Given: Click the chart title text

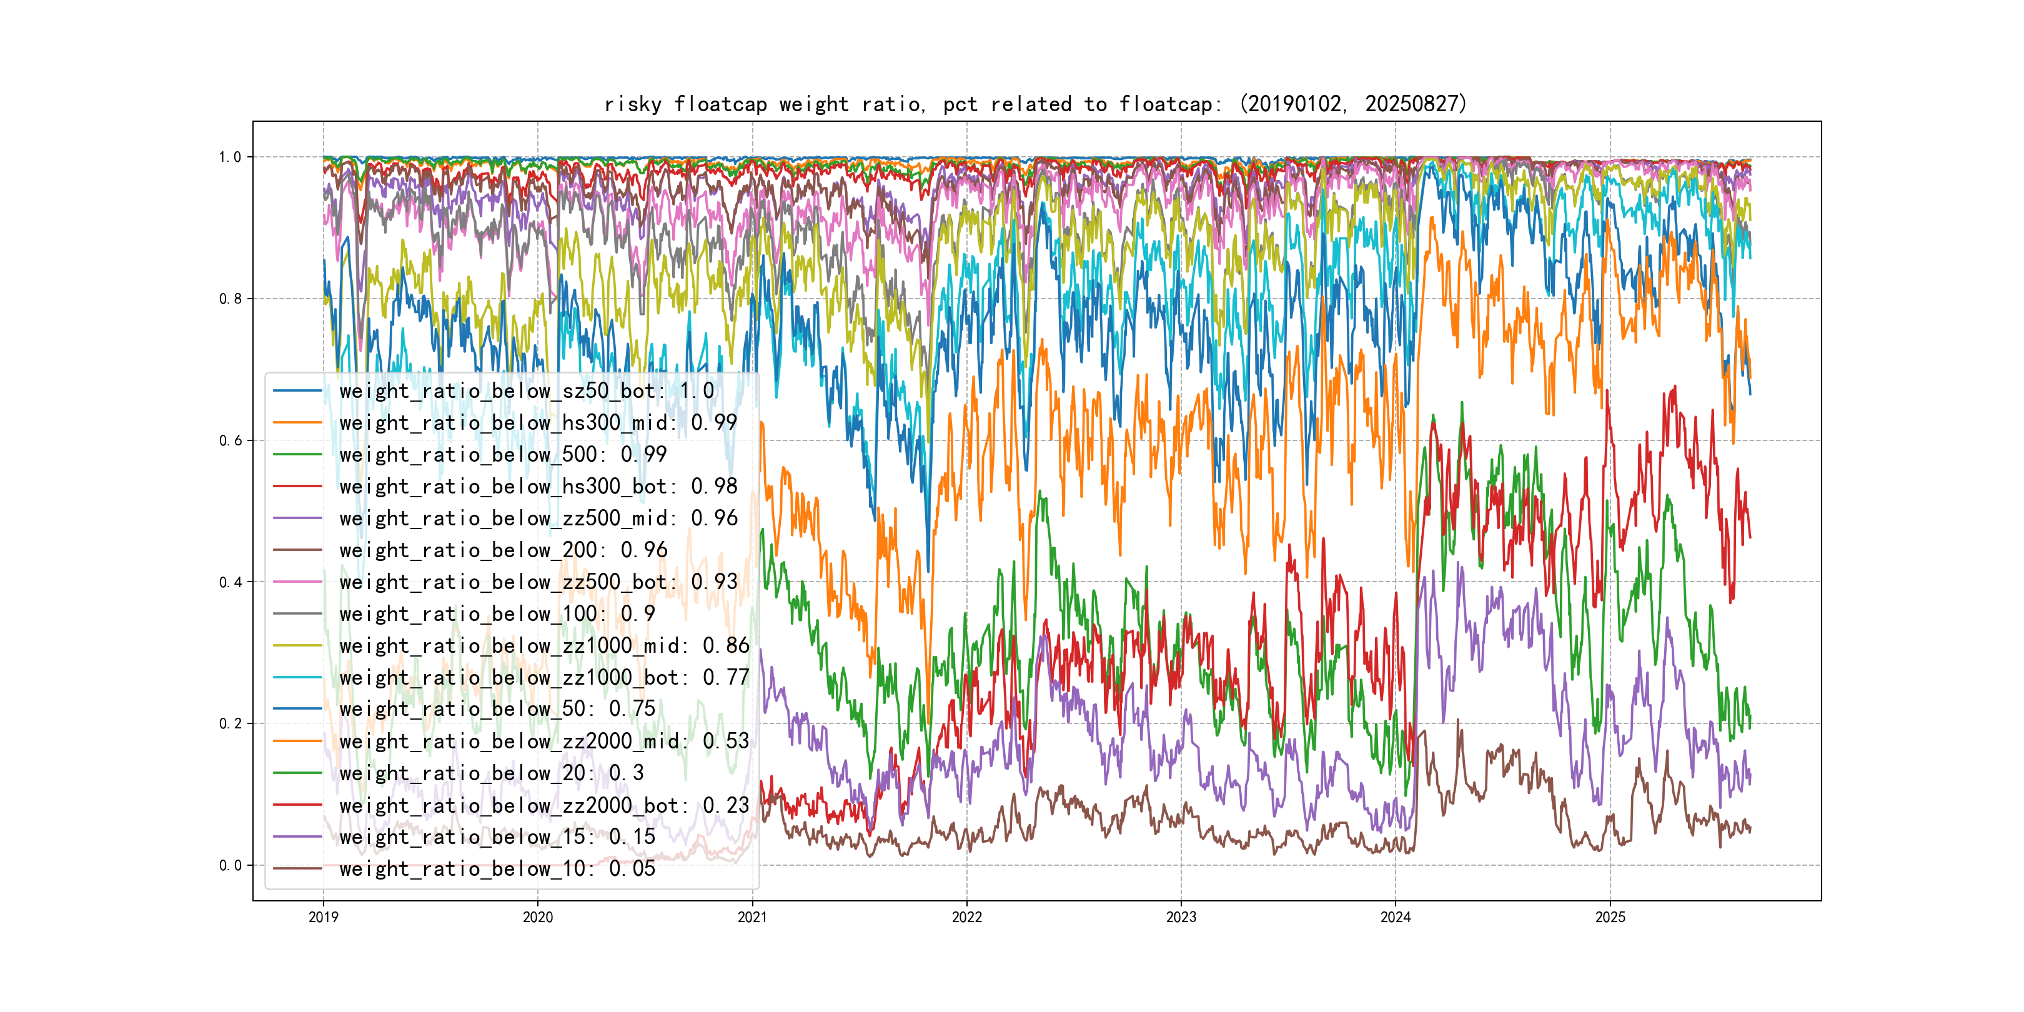Looking at the screenshot, I should (1034, 104).
